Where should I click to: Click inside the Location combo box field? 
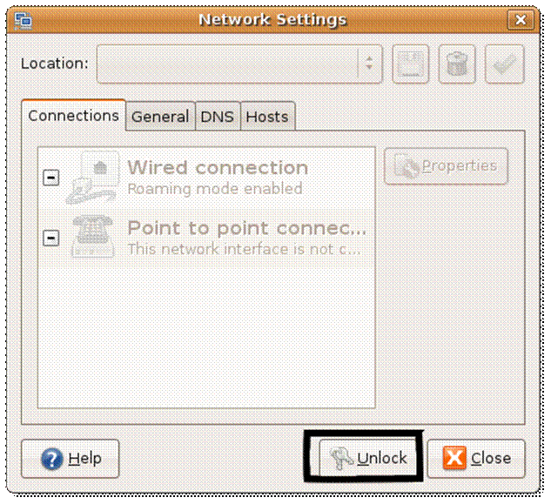point(226,64)
